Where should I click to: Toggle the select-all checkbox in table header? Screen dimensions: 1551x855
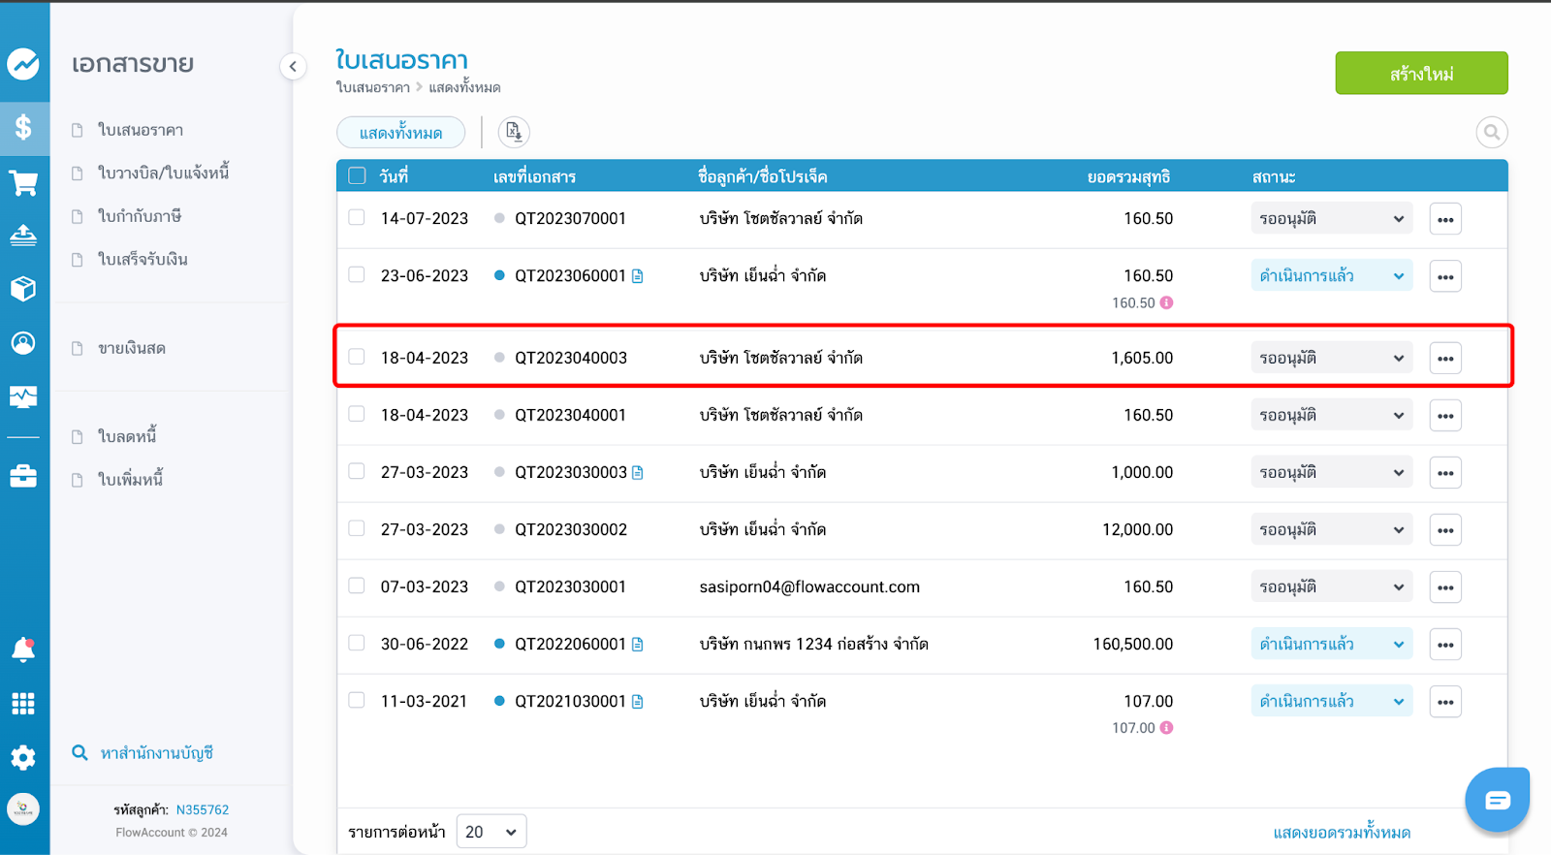(x=357, y=176)
